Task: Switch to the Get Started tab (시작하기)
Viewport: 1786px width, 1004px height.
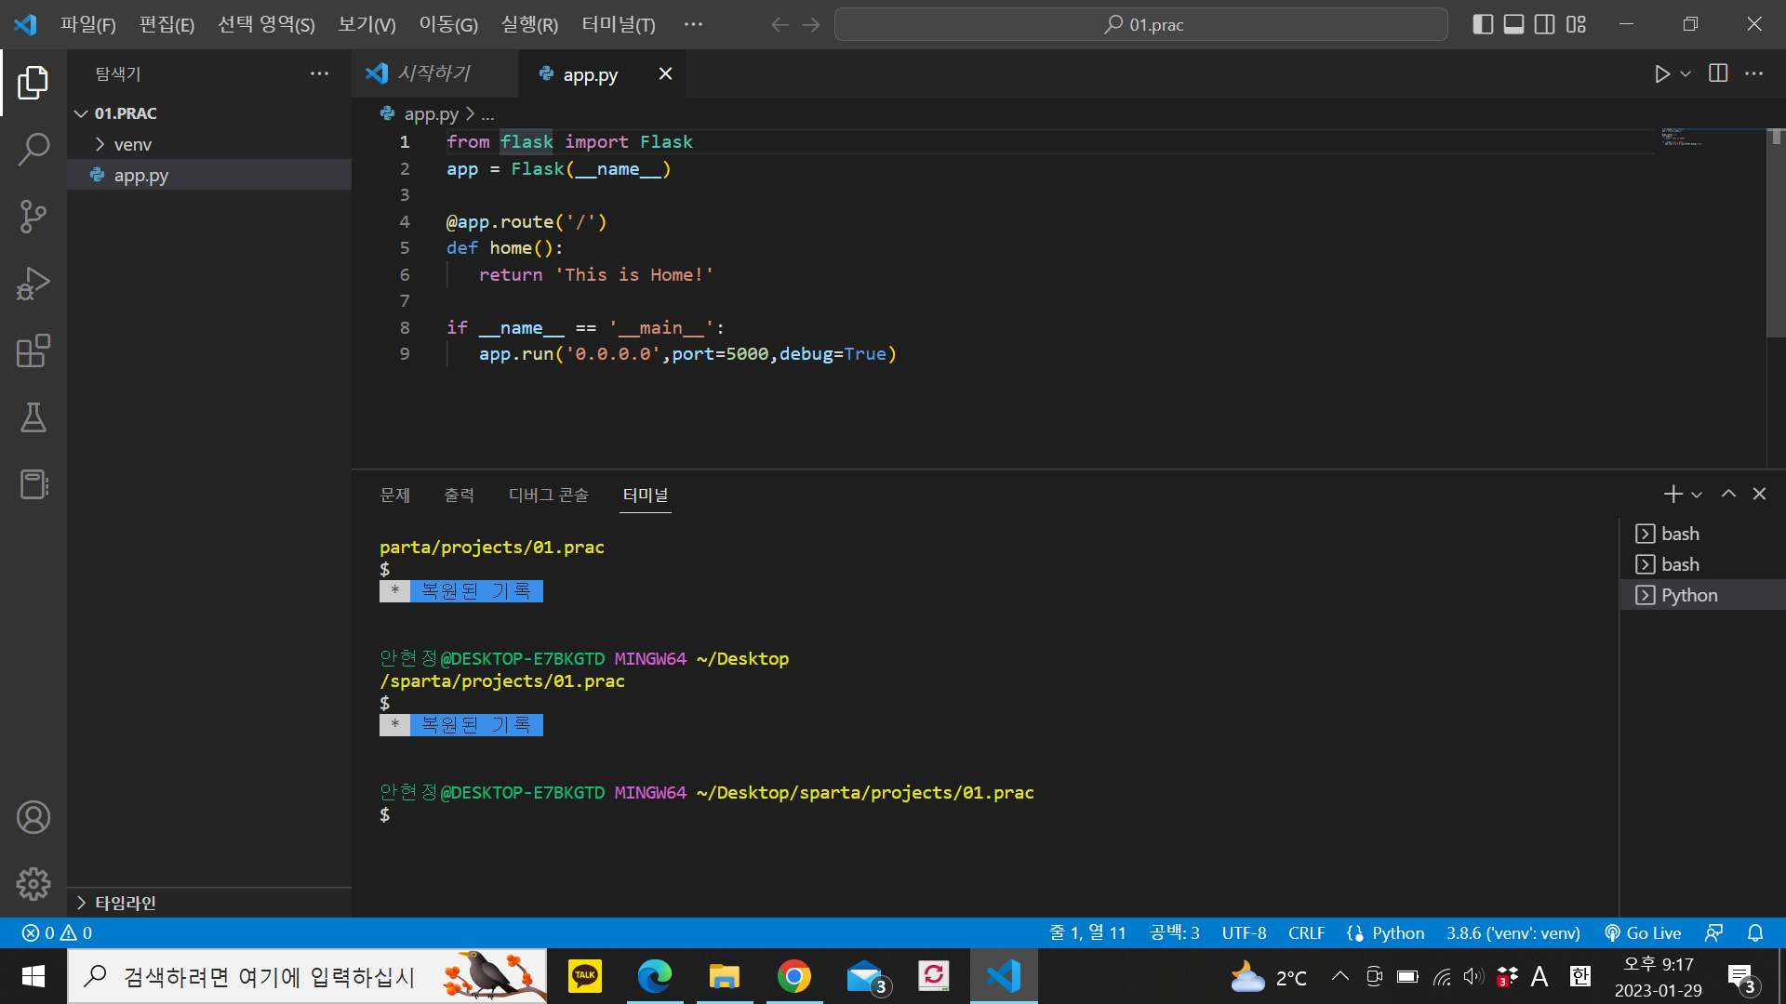Action: pos(433,73)
